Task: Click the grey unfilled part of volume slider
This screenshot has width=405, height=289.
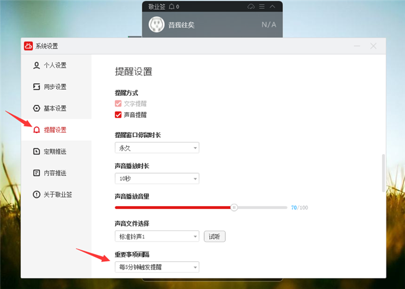Action: click(262, 207)
